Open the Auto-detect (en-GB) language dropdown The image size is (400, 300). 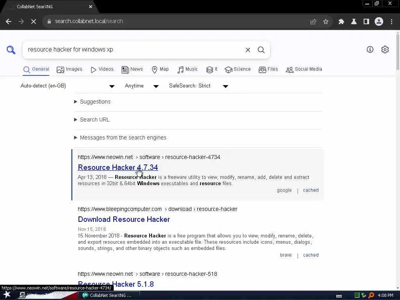point(68,86)
